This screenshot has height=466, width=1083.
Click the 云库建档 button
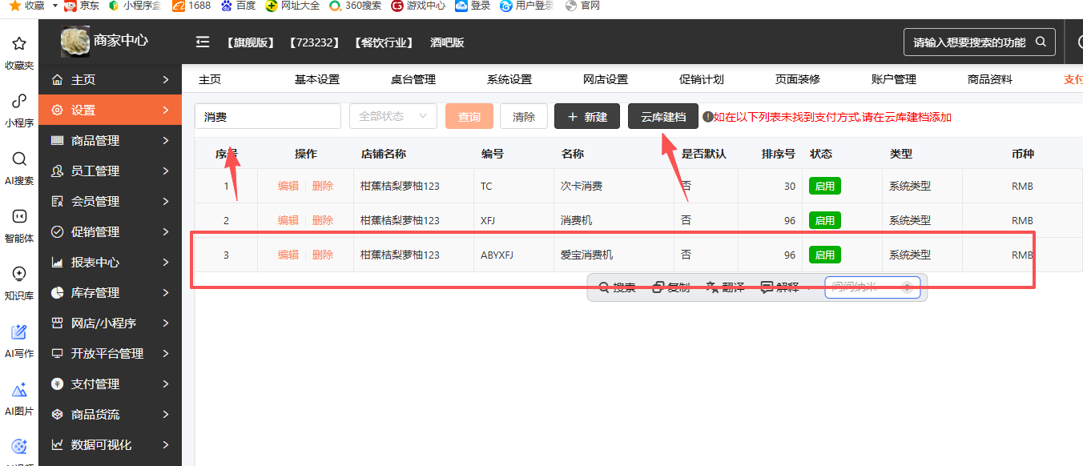(x=662, y=117)
